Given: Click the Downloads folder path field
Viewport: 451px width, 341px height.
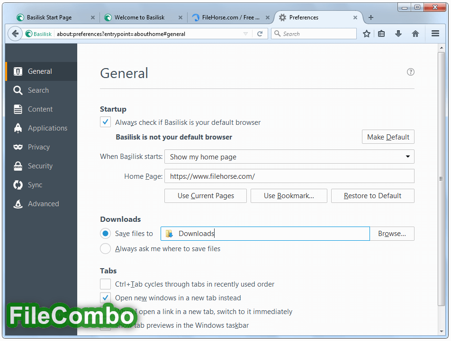Looking at the screenshot, I should [265, 234].
